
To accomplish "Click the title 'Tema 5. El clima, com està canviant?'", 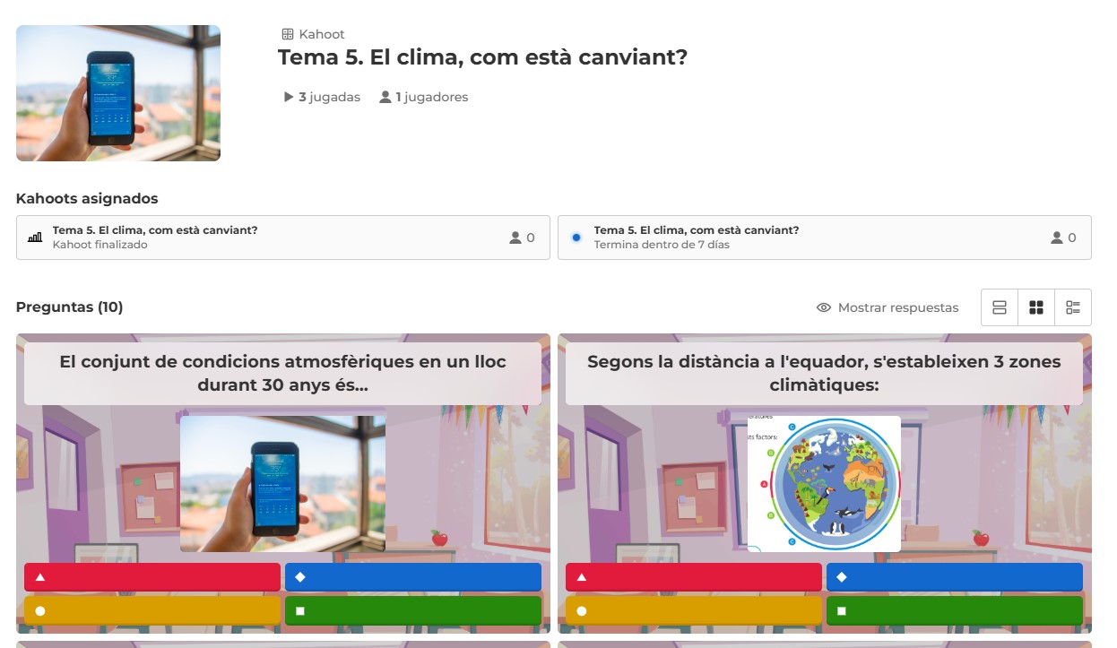I will [482, 56].
